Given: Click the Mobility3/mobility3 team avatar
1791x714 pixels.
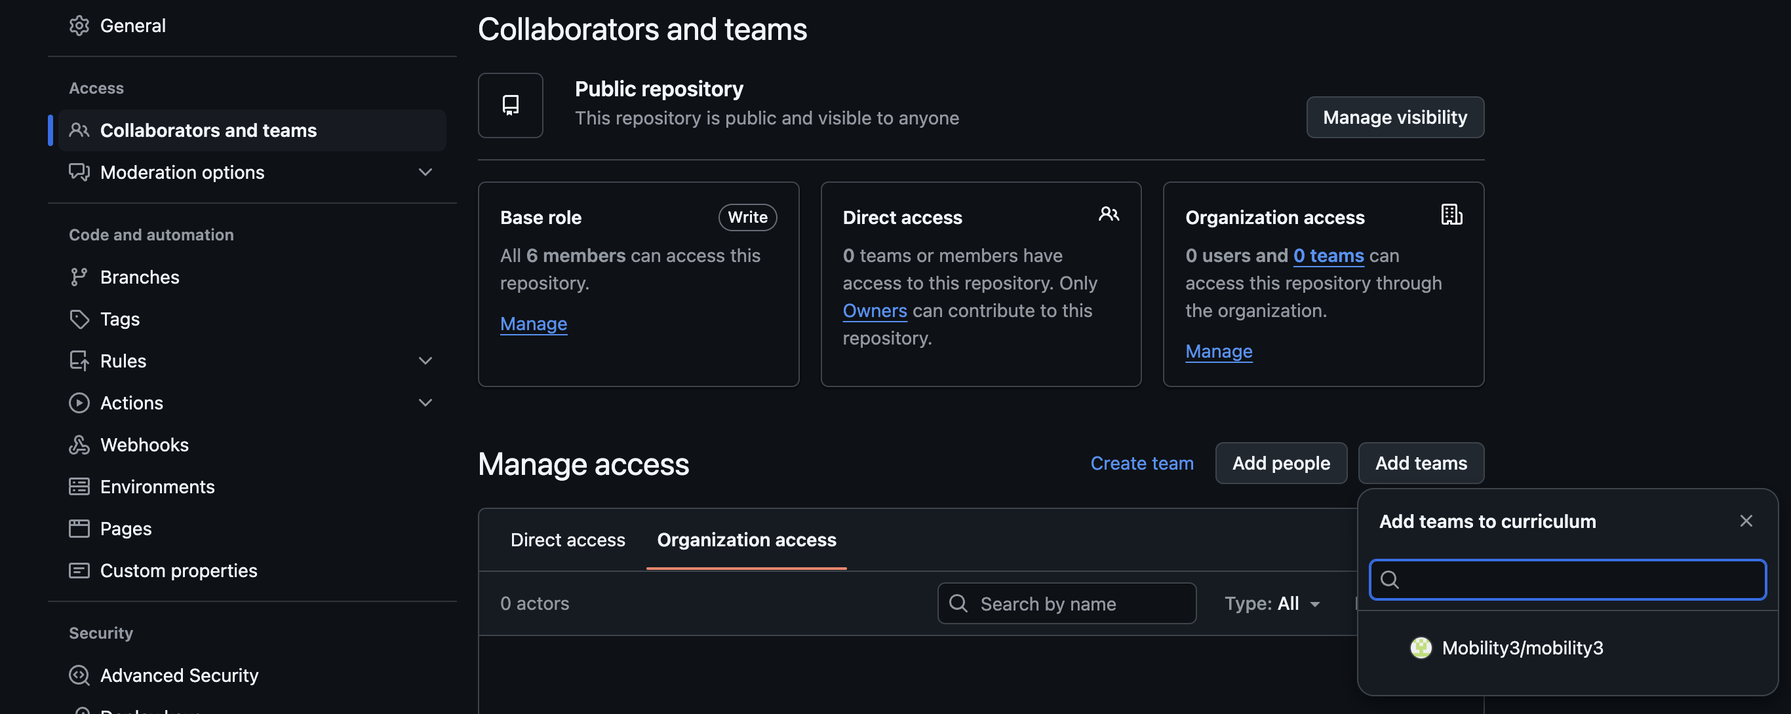Looking at the screenshot, I should (1421, 647).
